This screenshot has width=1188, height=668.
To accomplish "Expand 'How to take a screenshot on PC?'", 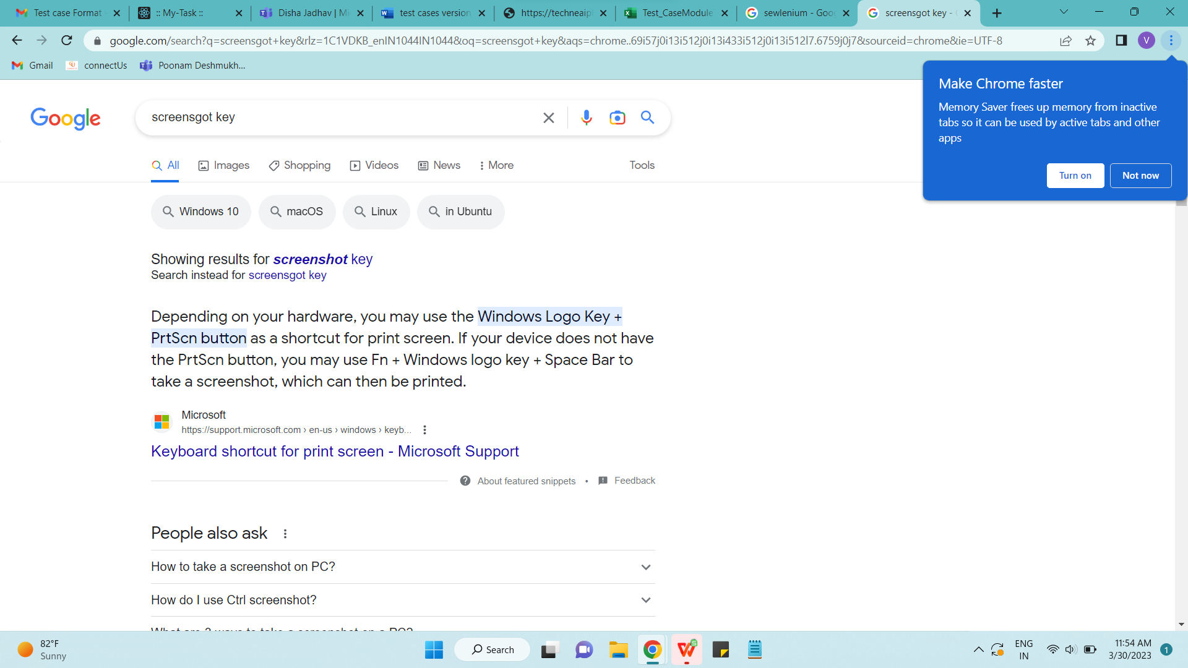I will pyautogui.click(x=403, y=567).
